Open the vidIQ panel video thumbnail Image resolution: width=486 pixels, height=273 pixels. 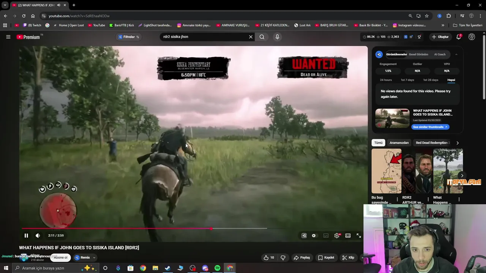point(392,118)
